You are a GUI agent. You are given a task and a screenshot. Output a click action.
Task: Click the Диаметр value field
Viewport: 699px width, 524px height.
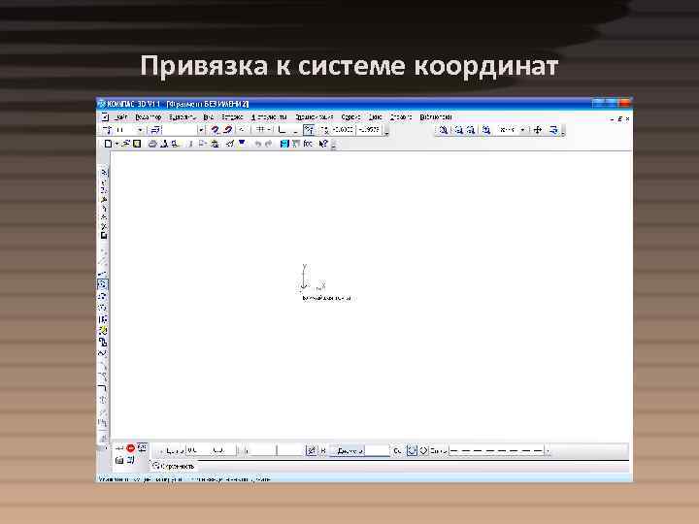coord(377,450)
